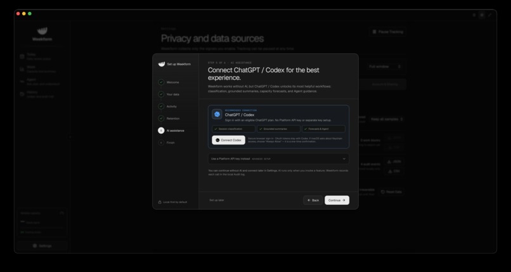511x272 pixels.
Task: Click the checkmark circle beside Retention
Action: pyautogui.click(x=161, y=118)
